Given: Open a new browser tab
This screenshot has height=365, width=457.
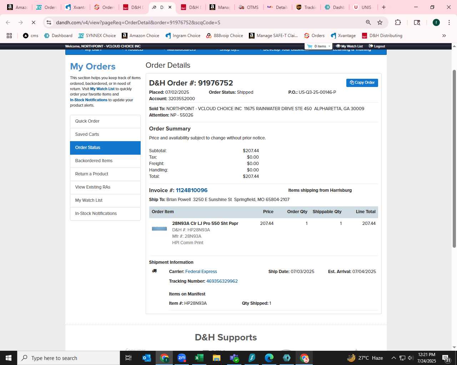Looking at the screenshot, I should pyautogui.click(x=384, y=7).
